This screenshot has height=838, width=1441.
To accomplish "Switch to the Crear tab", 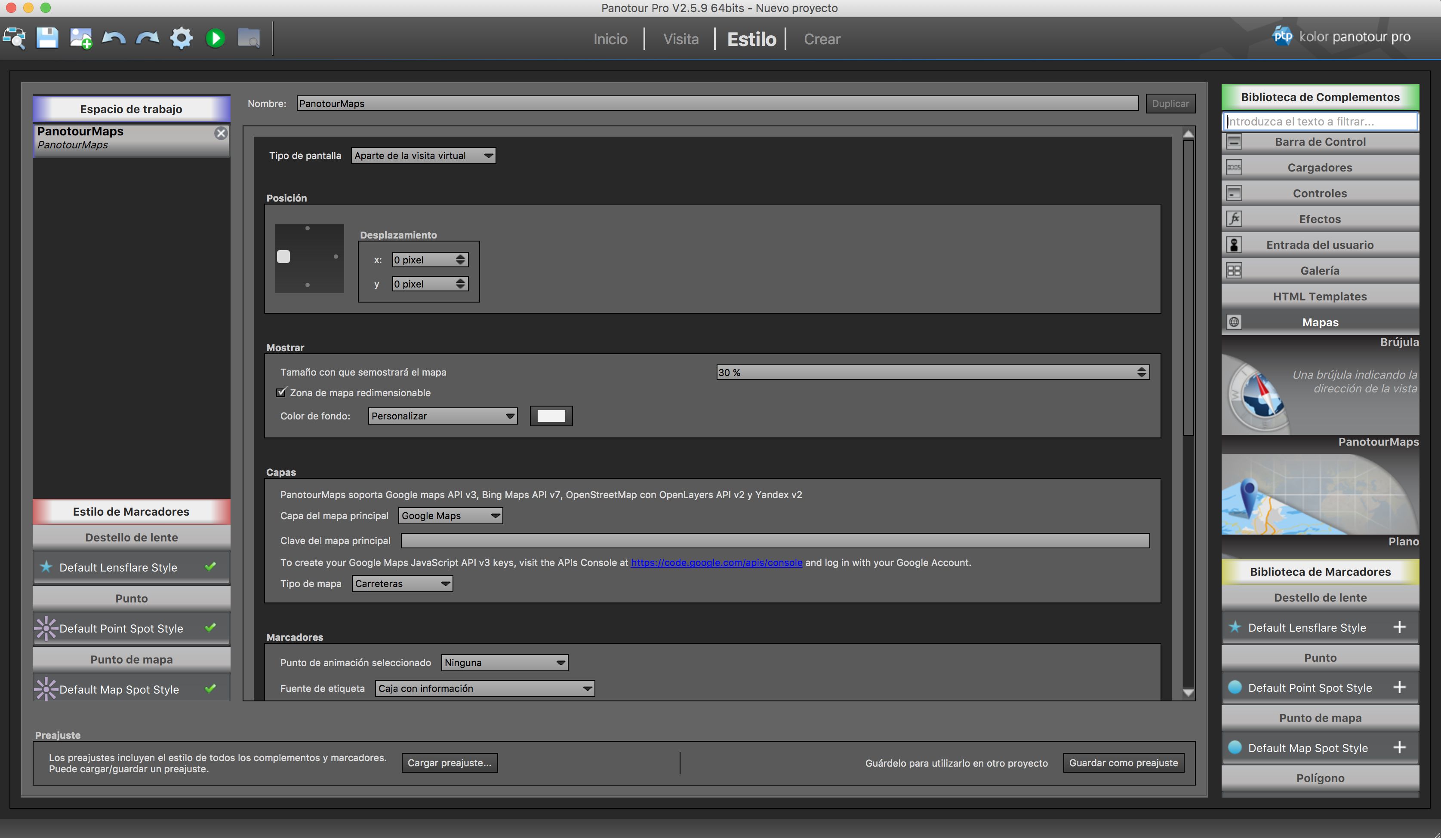I will (x=822, y=39).
